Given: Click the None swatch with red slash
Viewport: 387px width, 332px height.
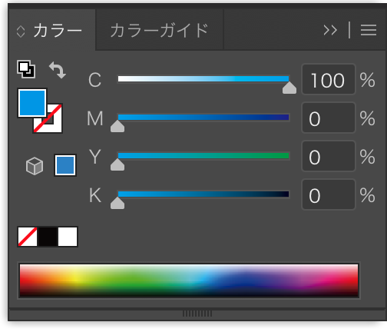Looking at the screenshot, I should coord(28,237).
